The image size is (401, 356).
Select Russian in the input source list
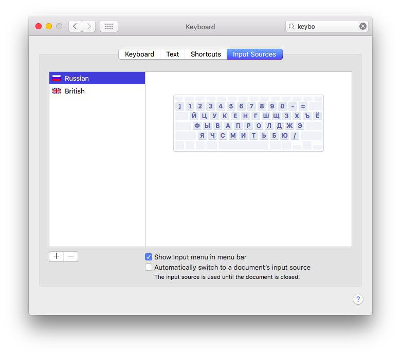[x=97, y=78]
